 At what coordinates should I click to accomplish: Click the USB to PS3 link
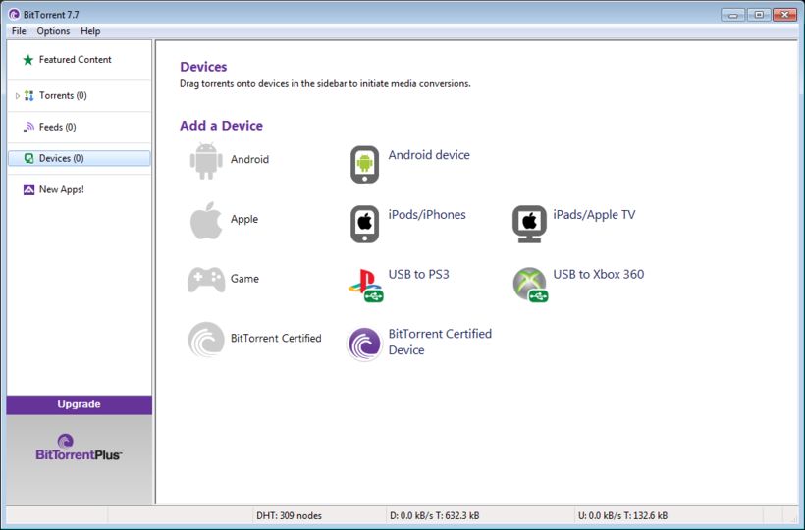418,274
